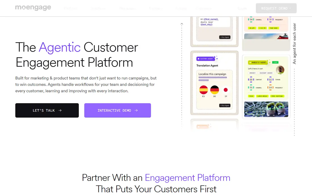Click the Localize this campaign text

(212, 74)
